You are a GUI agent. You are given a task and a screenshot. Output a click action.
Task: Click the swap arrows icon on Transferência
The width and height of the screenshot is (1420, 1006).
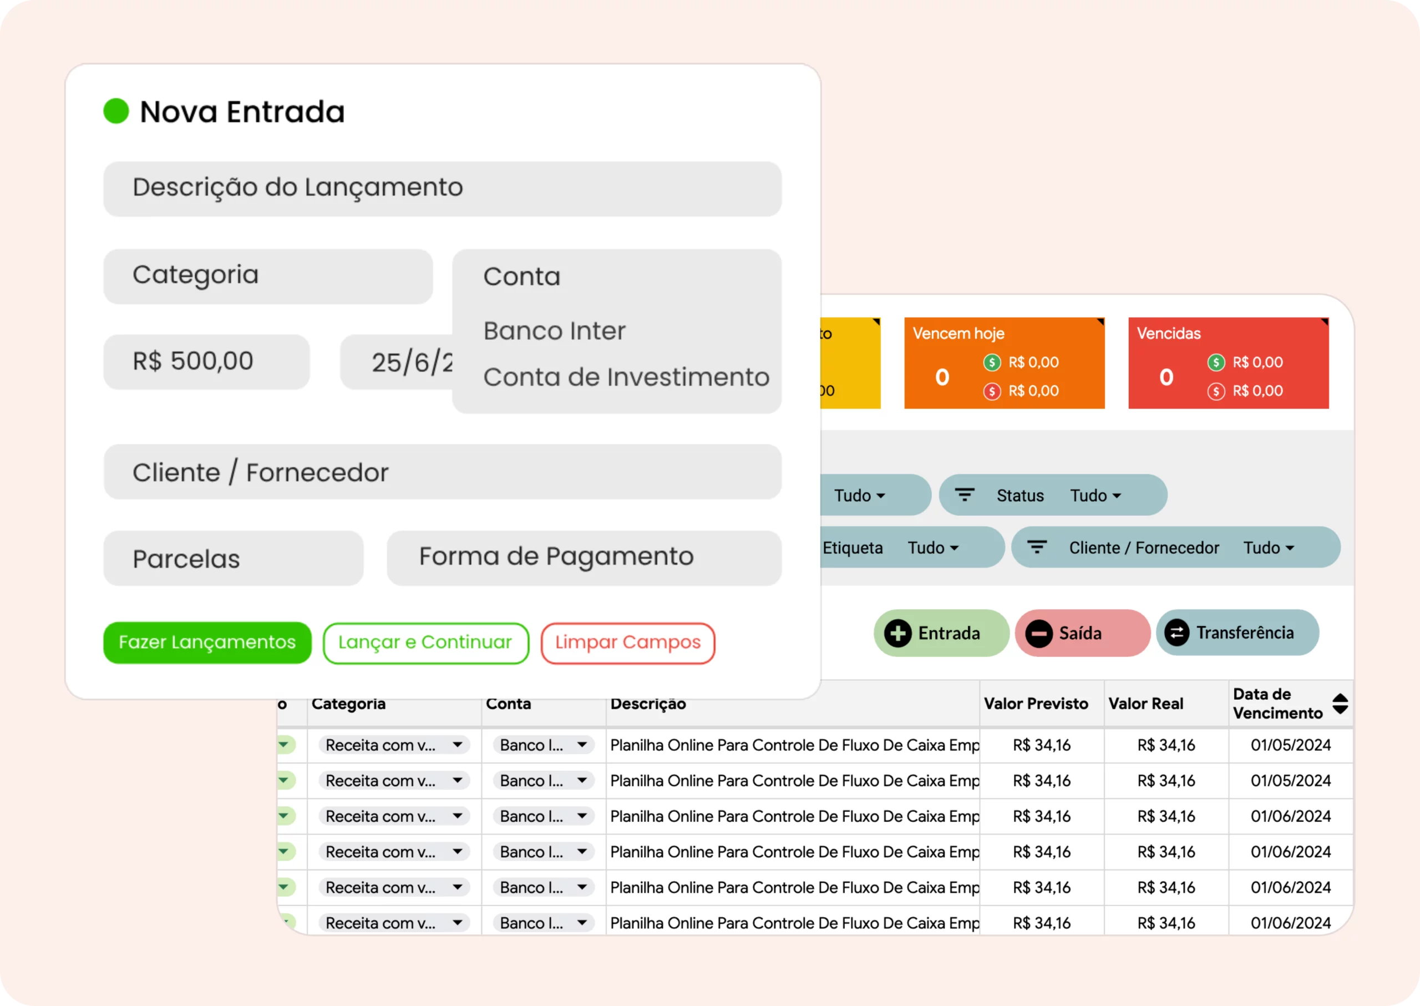1176,633
